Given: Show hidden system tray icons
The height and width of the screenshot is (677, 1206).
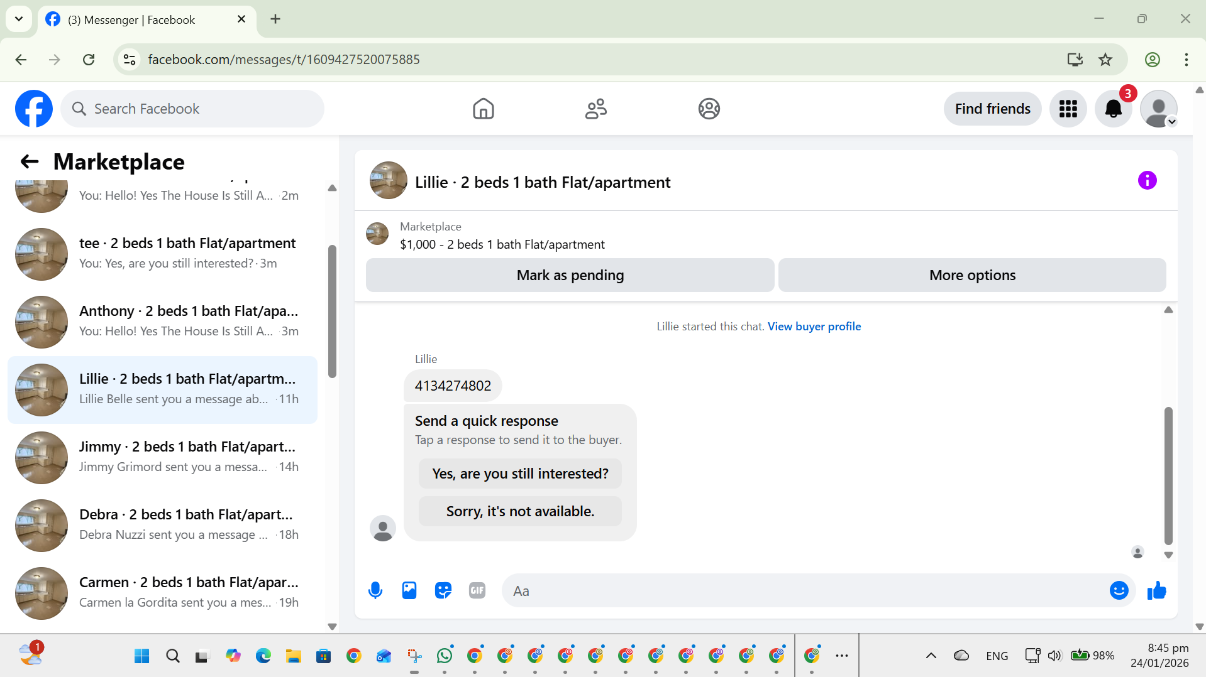Looking at the screenshot, I should pos(931,656).
